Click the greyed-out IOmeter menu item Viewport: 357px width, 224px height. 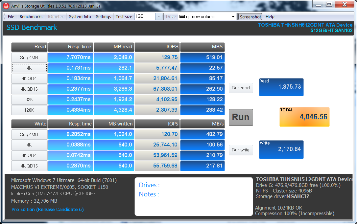[x=56, y=17]
